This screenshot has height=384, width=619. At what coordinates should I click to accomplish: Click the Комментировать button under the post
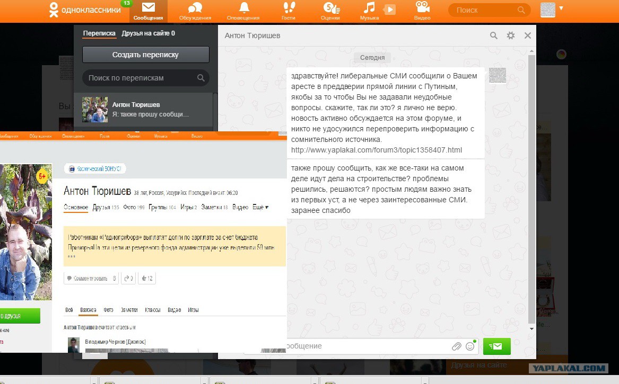pos(91,279)
